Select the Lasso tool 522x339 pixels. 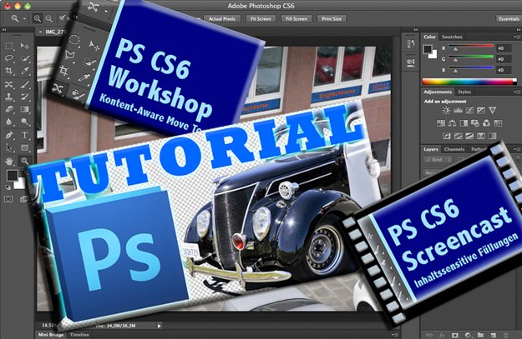pyautogui.click(x=9, y=58)
